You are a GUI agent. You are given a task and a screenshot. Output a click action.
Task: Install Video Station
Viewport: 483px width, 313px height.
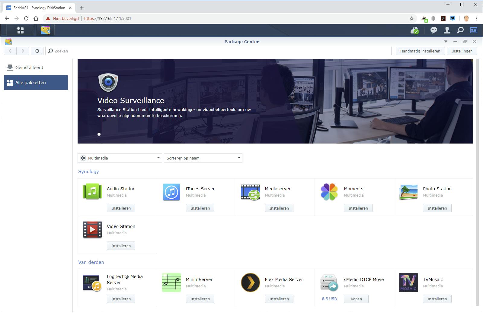pyautogui.click(x=121, y=246)
